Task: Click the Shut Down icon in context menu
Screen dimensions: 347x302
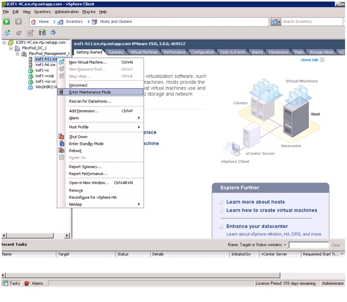Action: (x=61, y=137)
